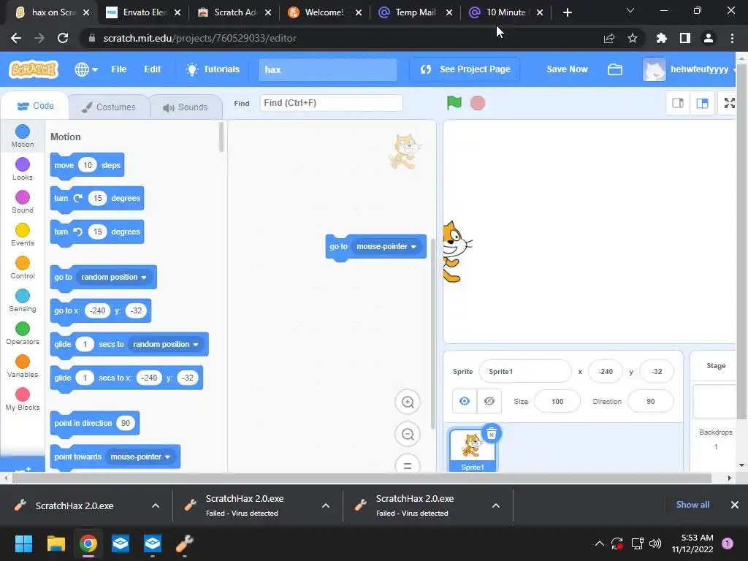Zoom in the code workspace

[x=408, y=402]
